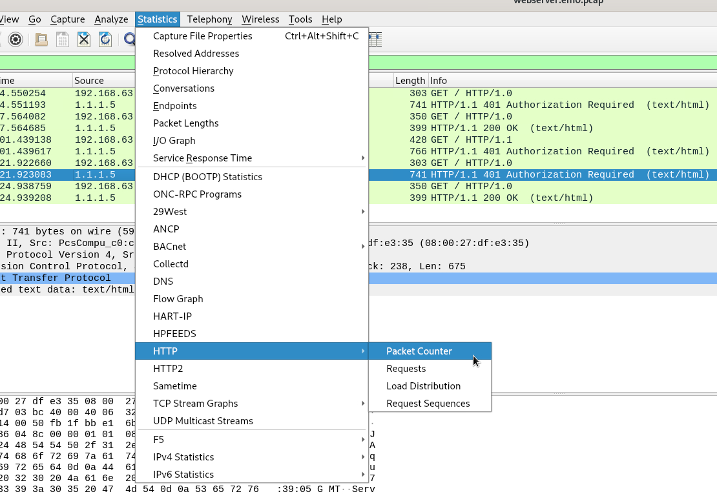Open the capture options gear icon

tap(16, 39)
